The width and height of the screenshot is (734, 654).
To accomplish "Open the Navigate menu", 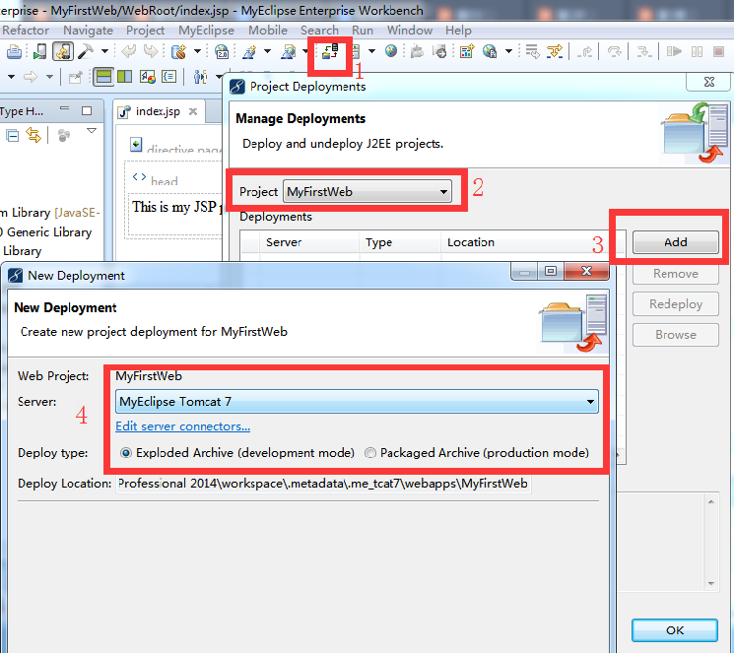I will (x=88, y=31).
